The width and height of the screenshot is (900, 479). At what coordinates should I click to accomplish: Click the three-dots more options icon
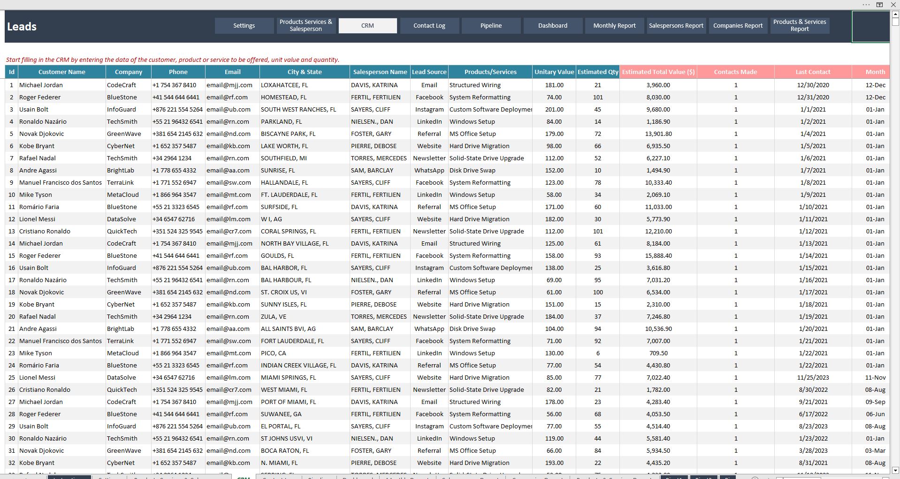pos(866,5)
